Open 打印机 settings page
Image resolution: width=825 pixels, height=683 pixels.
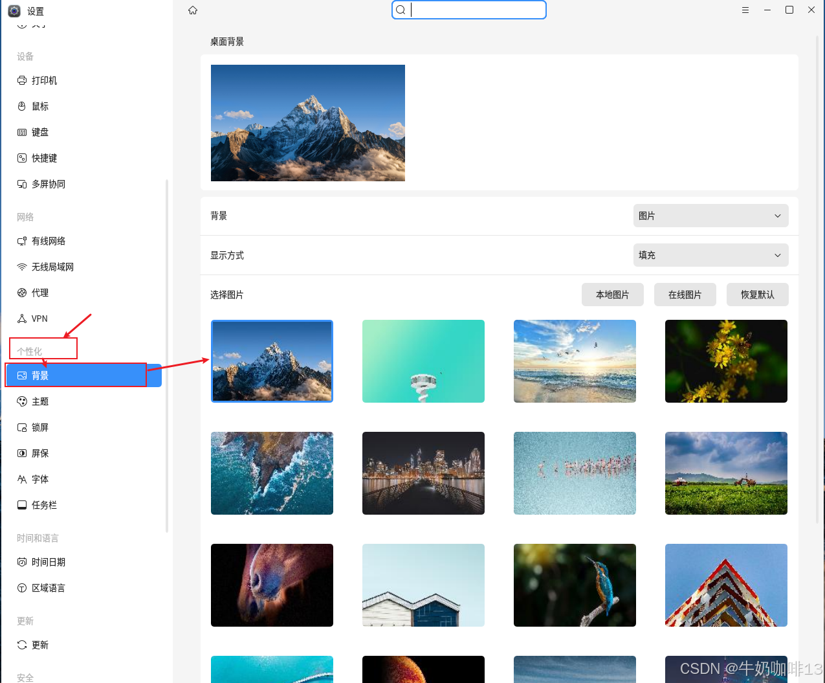[x=83, y=80]
